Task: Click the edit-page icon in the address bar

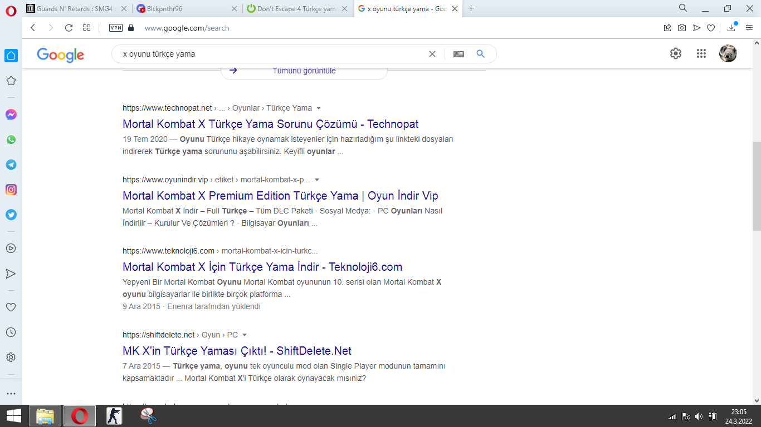Action: pyautogui.click(x=667, y=28)
